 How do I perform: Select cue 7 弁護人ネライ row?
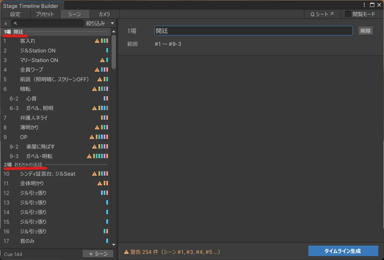pyautogui.click(x=56, y=118)
